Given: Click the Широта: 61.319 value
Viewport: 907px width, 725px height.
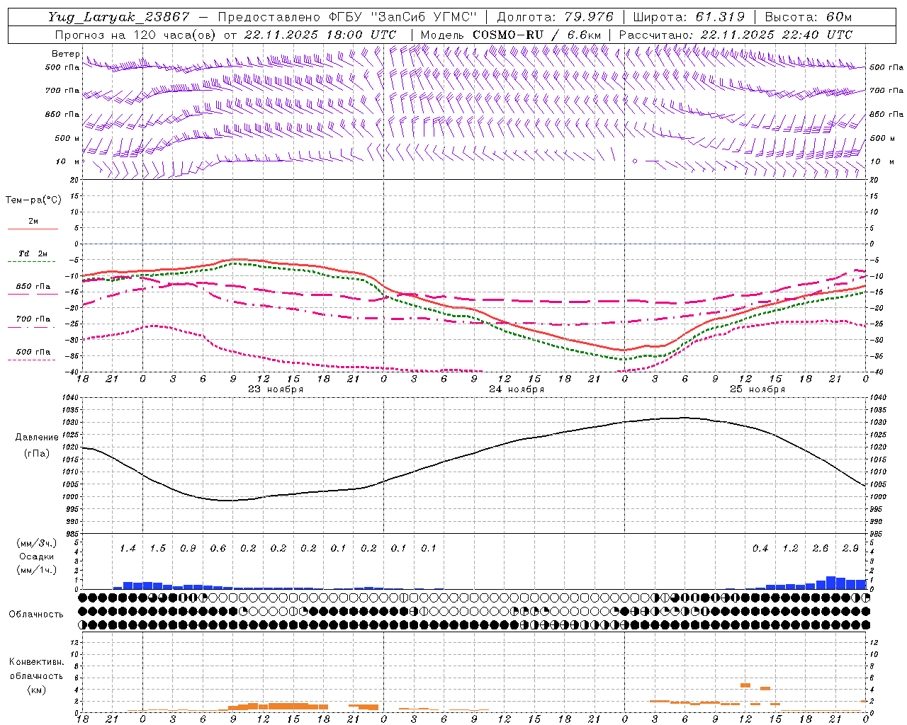Looking at the screenshot, I should click(x=689, y=16).
